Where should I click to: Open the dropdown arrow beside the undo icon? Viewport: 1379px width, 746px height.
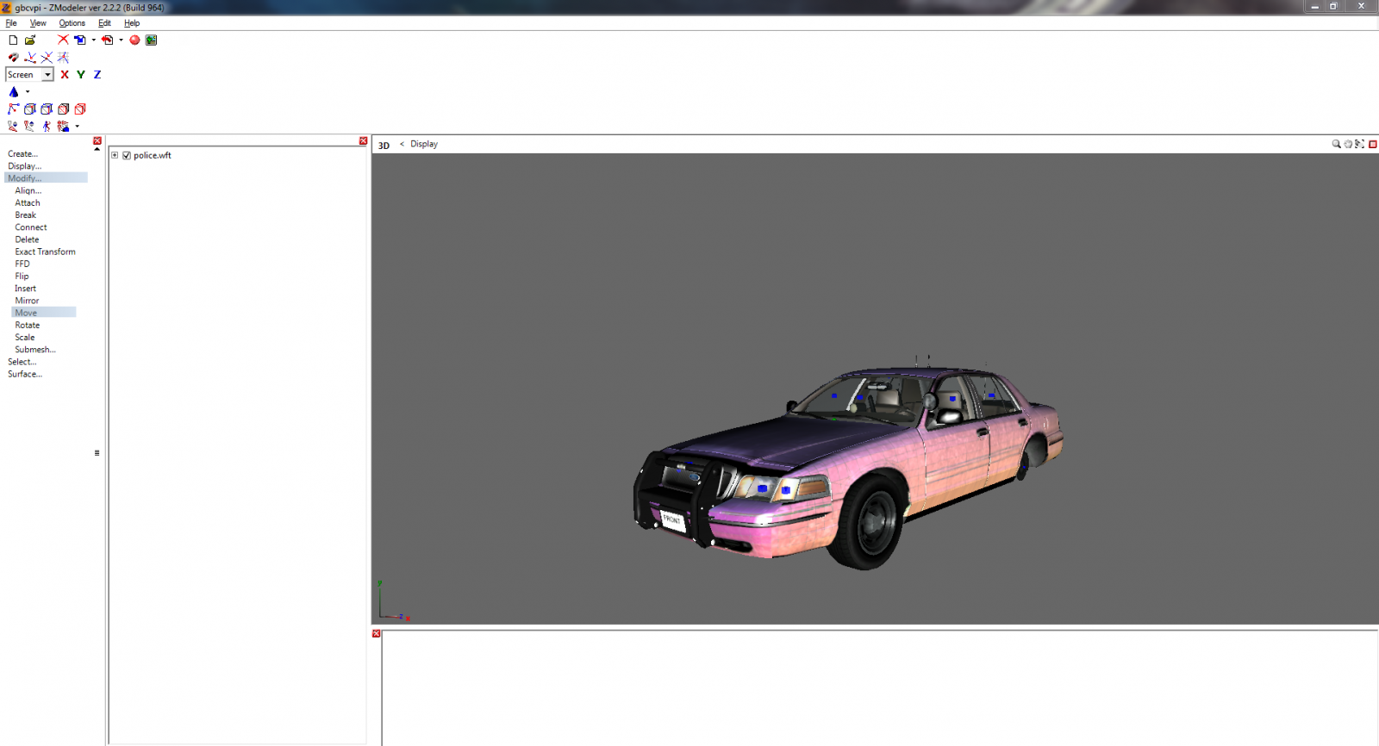click(121, 40)
